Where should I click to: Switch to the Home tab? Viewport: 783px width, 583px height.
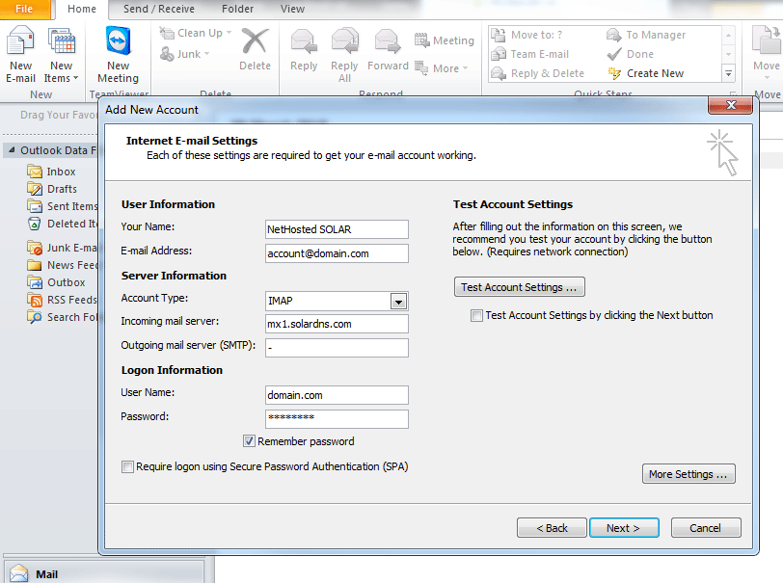82,9
